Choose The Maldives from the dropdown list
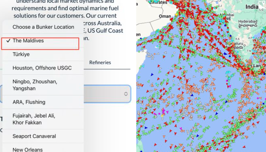266x152 pixels. pos(28,41)
